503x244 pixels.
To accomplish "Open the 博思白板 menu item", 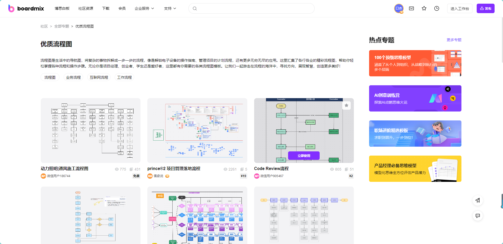I will click(62, 8).
